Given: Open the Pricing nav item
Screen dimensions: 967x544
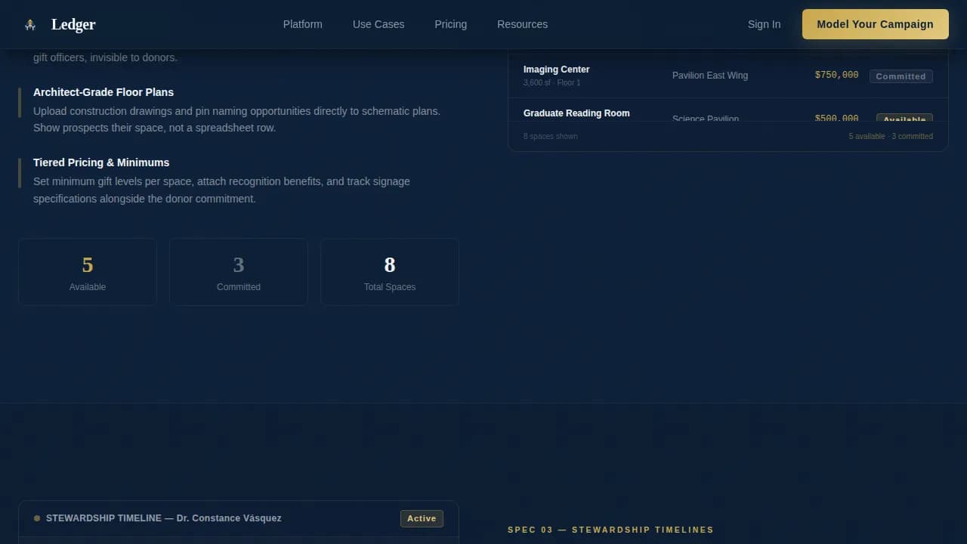Looking at the screenshot, I should [x=450, y=24].
